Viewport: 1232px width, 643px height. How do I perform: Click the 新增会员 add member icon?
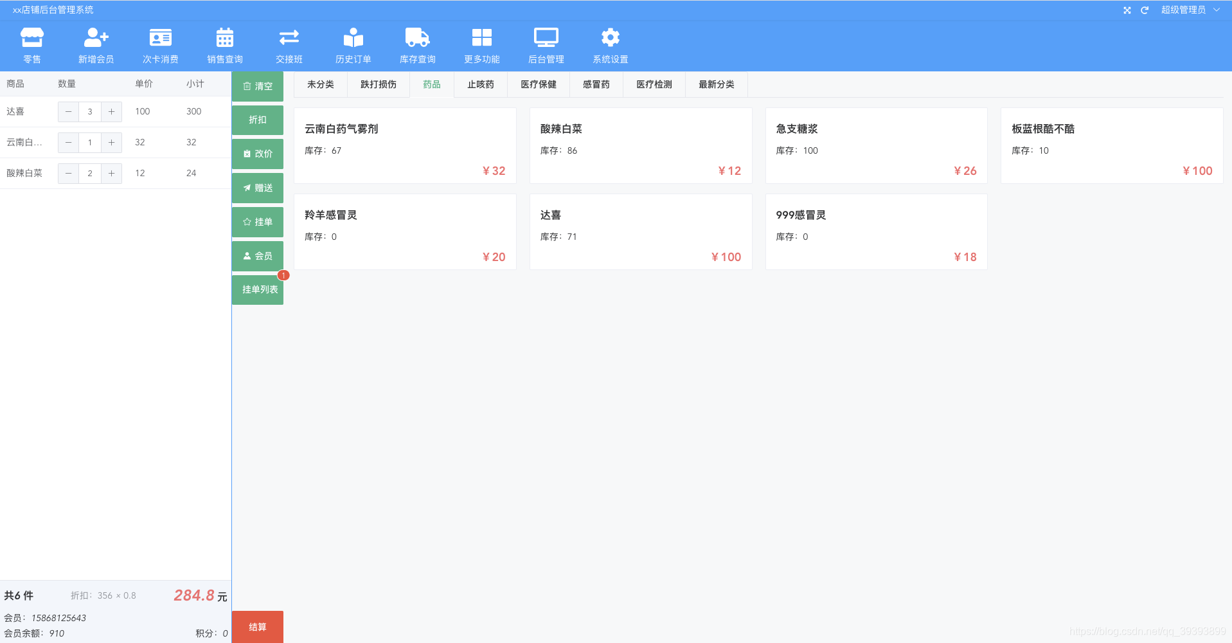pos(96,37)
